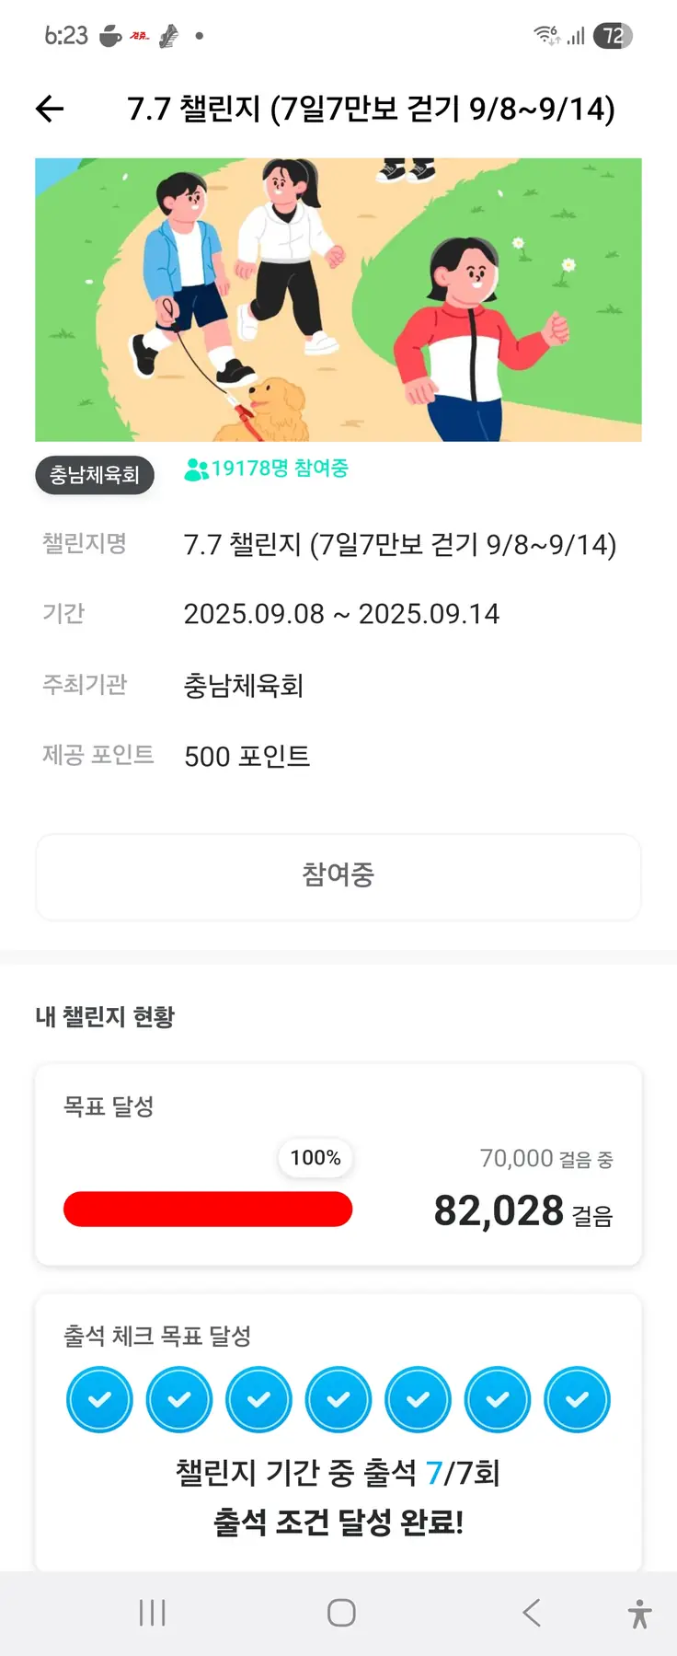Viewport: 677px width, 1656px height.
Task: Tap the coffee cup notification icon
Action: [110, 36]
